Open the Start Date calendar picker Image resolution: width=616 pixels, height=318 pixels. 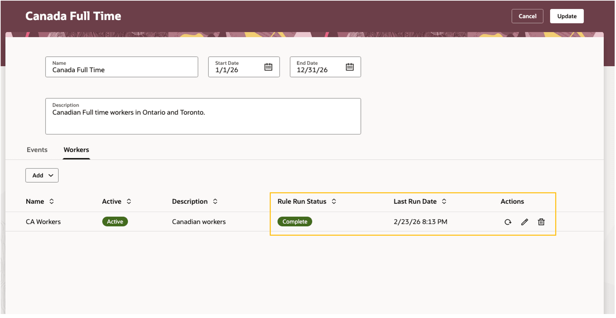click(268, 66)
